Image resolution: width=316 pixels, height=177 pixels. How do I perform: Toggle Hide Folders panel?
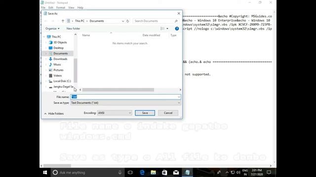click(x=54, y=114)
